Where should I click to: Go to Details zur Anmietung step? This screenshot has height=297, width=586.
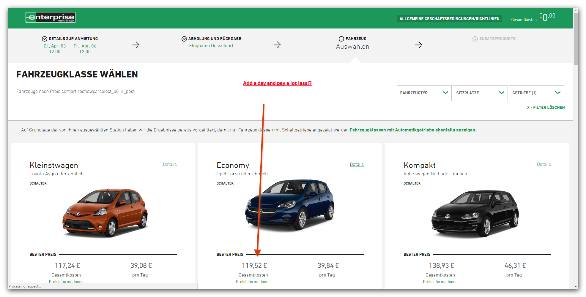coord(73,39)
